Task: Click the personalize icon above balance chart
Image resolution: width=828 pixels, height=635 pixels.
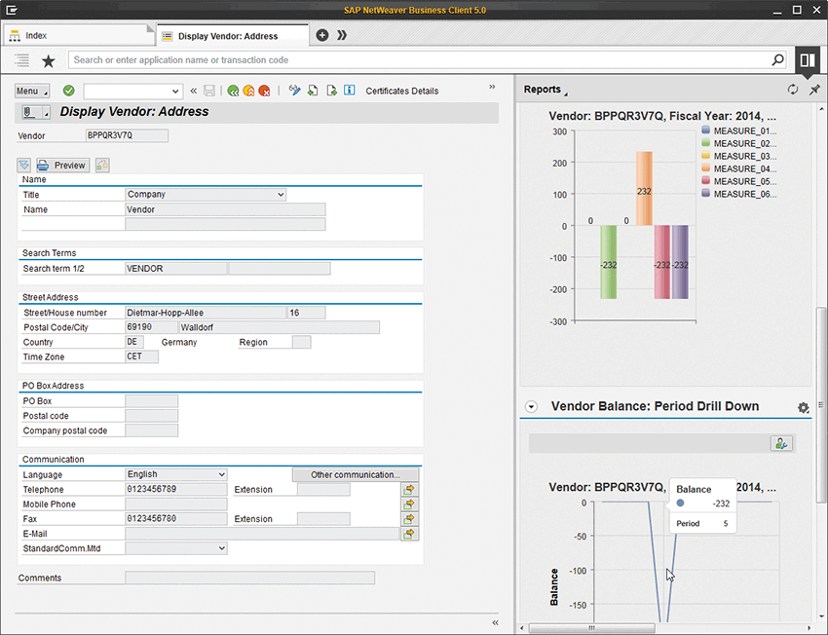Action: (x=780, y=443)
